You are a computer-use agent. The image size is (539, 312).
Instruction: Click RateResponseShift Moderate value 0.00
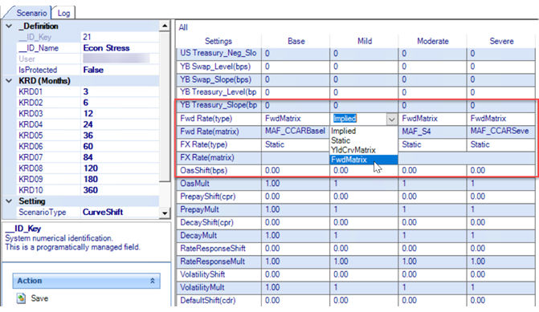(409, 249)
